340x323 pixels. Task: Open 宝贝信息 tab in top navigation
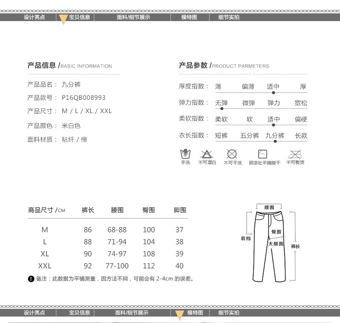pos(79,17)
